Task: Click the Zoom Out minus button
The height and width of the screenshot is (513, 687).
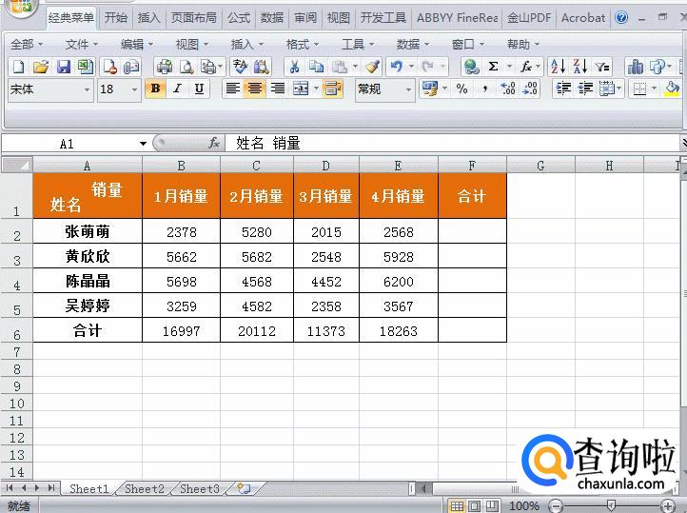Action: click(x=555, y=506)
